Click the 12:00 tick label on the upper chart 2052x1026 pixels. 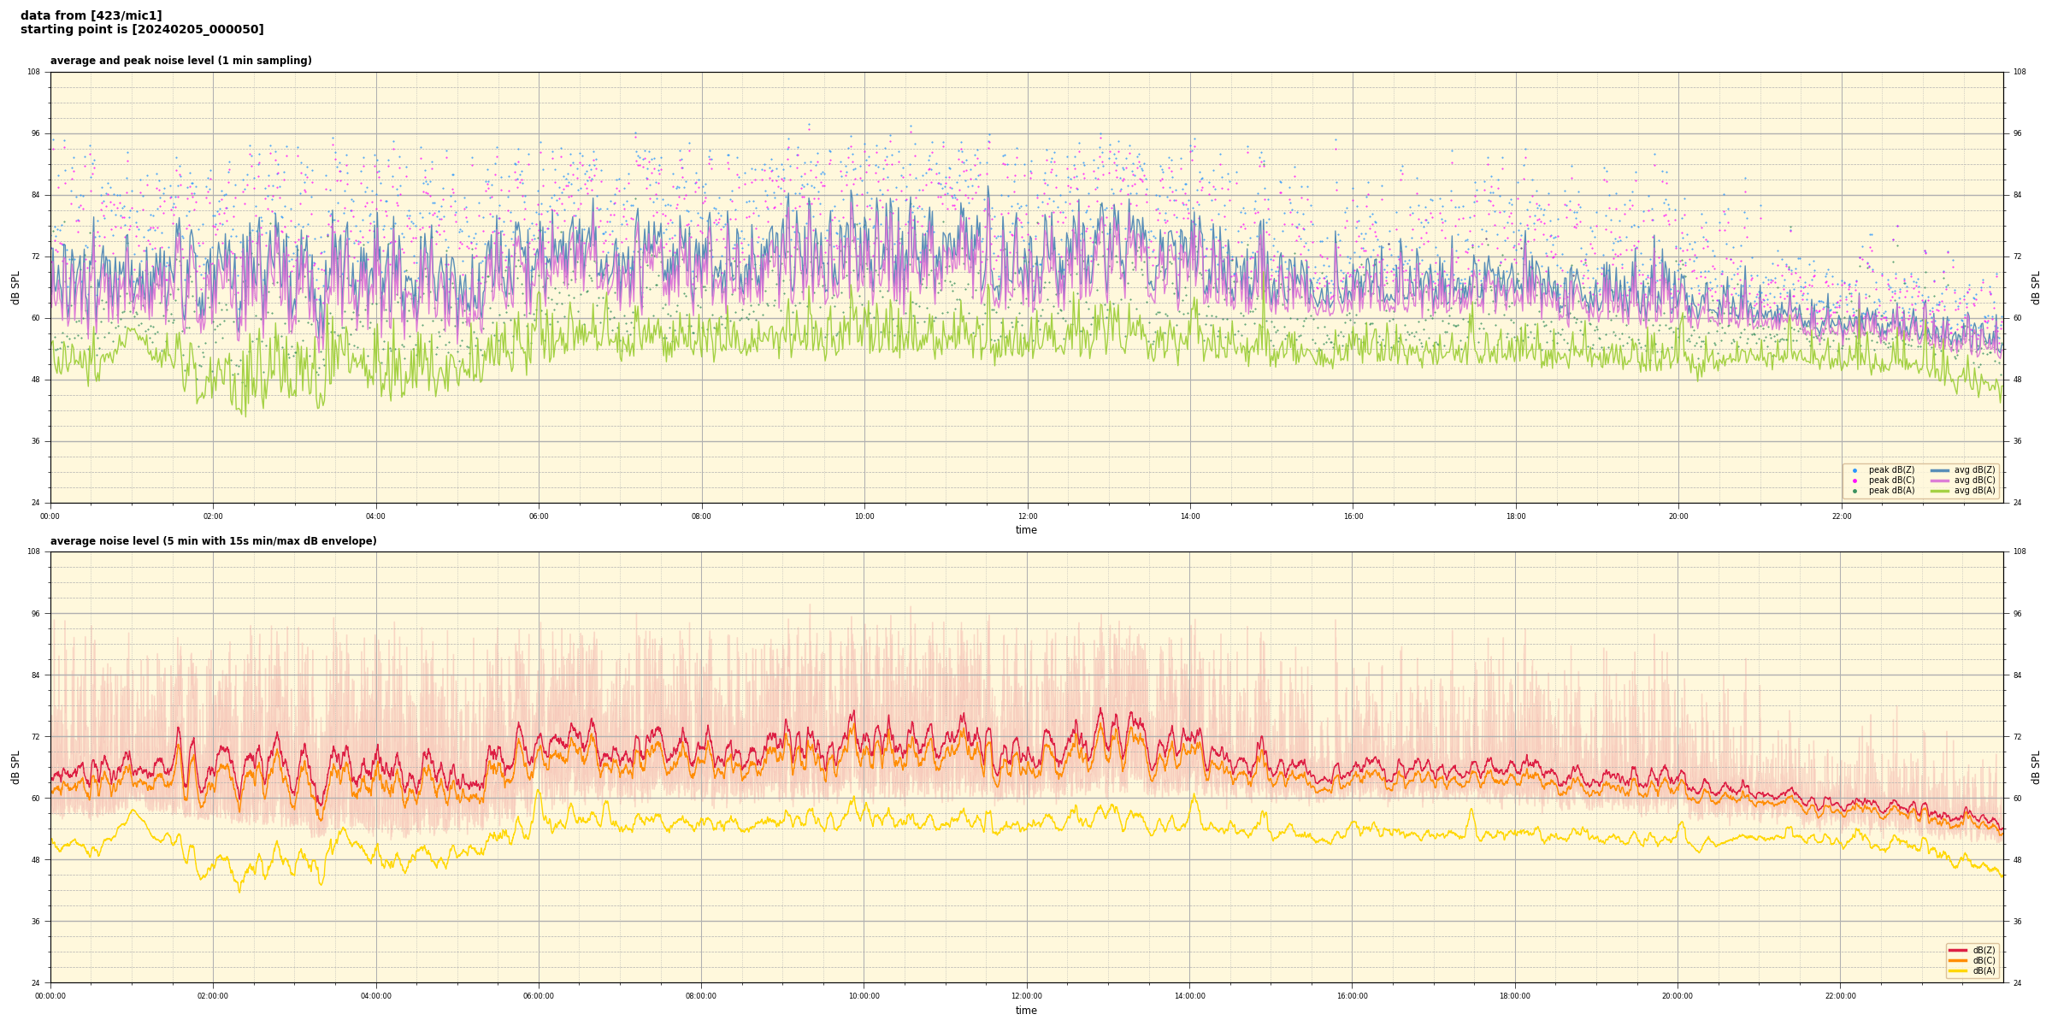click(1027, 516)
